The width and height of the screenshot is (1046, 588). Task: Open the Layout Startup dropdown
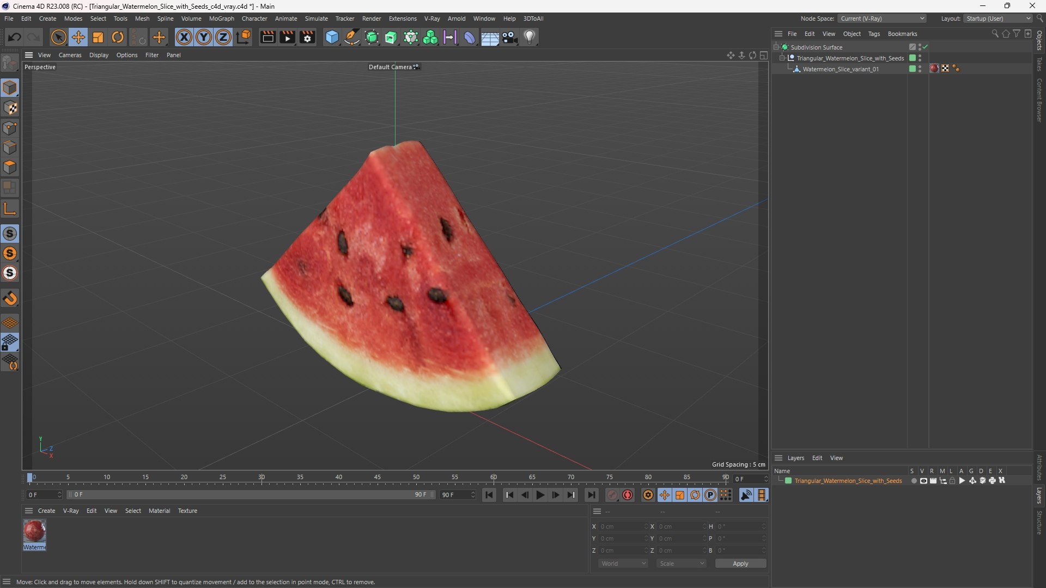point(998,19)
